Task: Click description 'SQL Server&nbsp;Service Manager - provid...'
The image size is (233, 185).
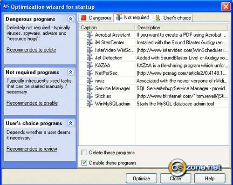Action: (x=182, y=88)
